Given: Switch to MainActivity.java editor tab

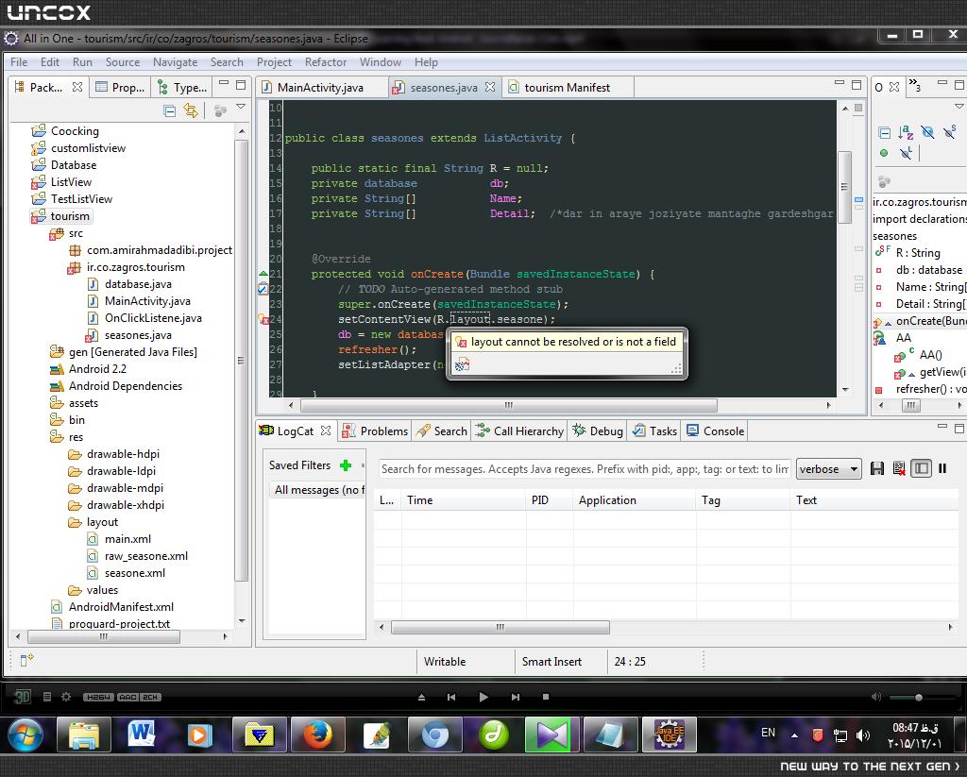Looking at the screenshot, I should pyautogui.click(x=320, y=88).
